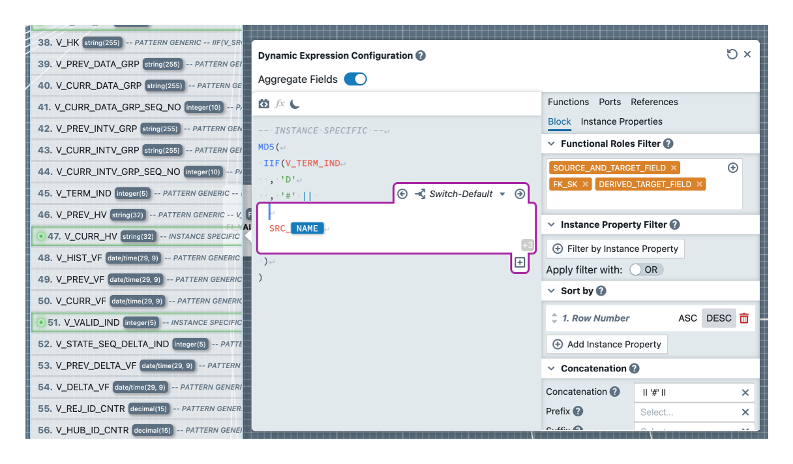Add a functional role with the plus circle
The height and width of the screenshot is (464, 793).
[x=733, y=168]
